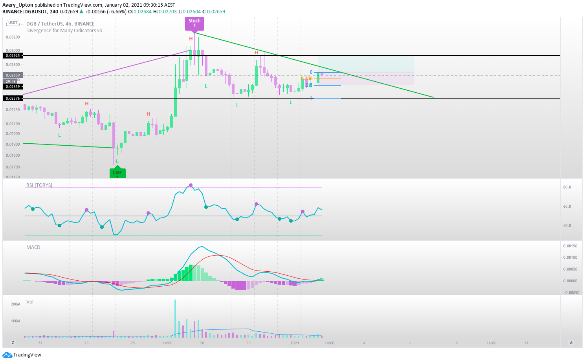Click the green L label above CMF marker

[x=117, y=161]
